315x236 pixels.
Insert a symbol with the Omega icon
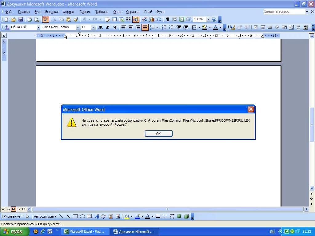158,19
